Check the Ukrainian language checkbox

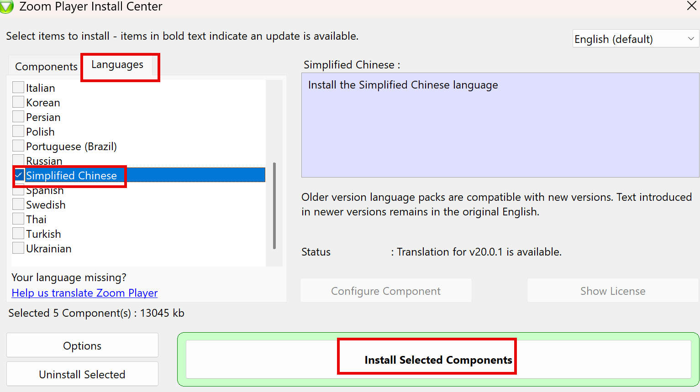pos(18,248)
